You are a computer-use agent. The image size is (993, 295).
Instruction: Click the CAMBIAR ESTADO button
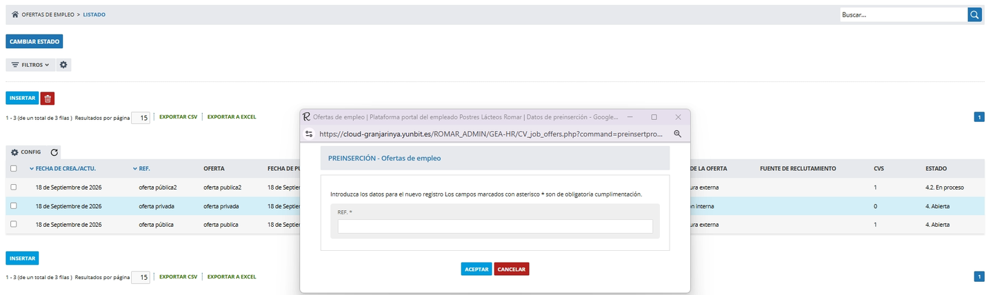(34, 41)
